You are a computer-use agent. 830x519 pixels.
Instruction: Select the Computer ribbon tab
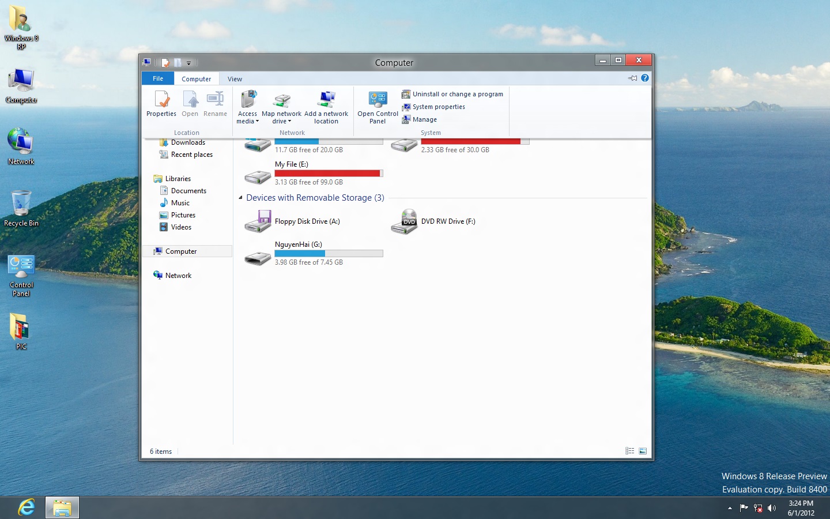197,79
